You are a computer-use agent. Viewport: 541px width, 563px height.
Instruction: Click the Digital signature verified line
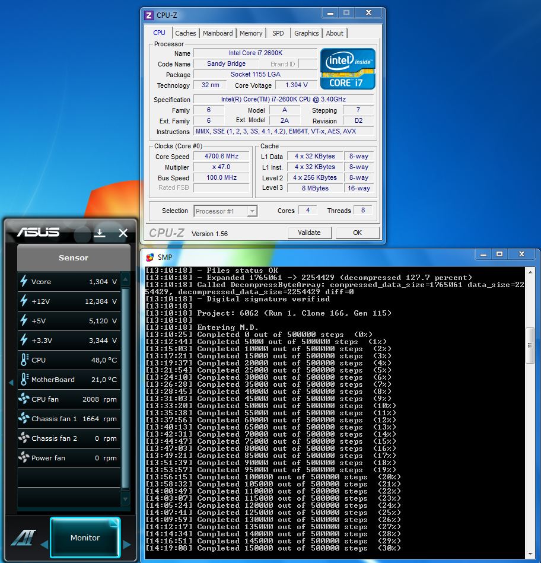tap(237, 299)
